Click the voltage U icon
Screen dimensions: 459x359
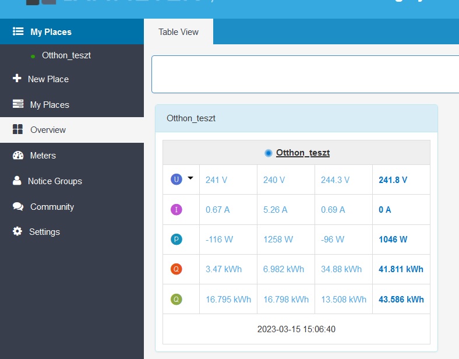tap(176, 180)
